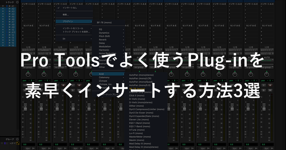Click track 15's type icon in list
Image resolution: width=286 pixels, height=150 pixels.
point(10,43)
